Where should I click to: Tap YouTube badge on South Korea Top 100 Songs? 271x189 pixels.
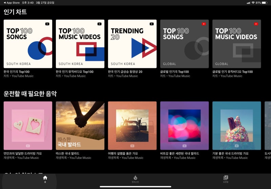click(47, 24)
